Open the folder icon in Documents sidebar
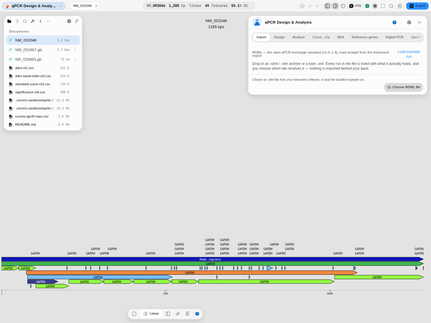The image size is (431, 323). (x=9, y=21)
